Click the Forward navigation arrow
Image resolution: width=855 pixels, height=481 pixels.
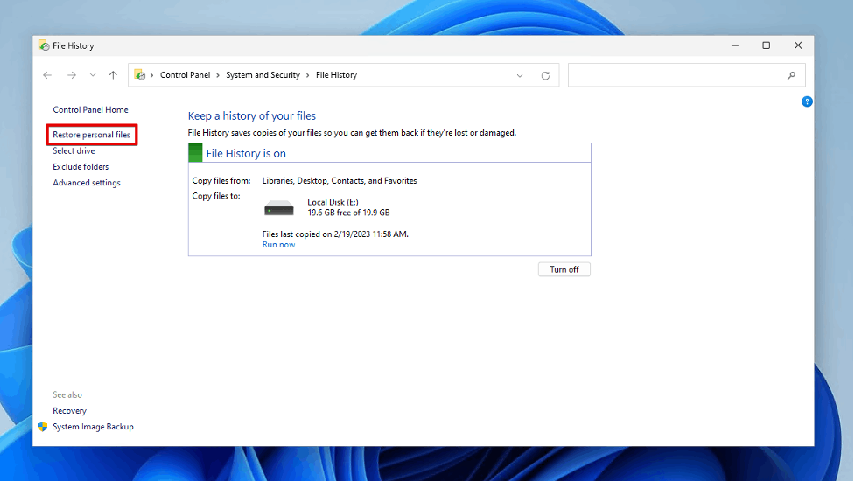pos(72,75)
